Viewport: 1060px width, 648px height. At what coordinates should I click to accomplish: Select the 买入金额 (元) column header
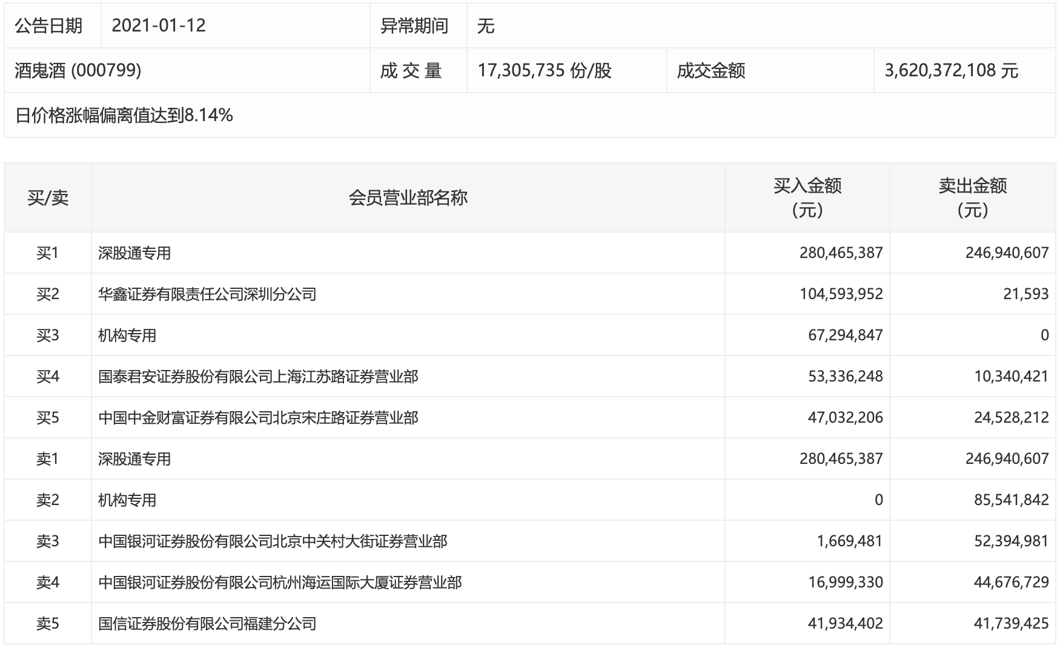[x=807, y=197]
